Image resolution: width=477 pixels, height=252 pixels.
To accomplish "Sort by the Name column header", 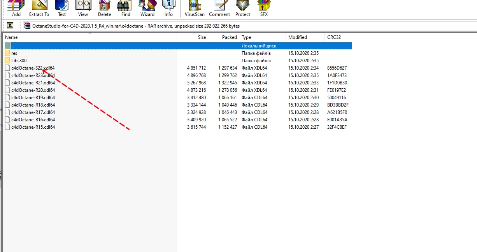I will [90, 37].
